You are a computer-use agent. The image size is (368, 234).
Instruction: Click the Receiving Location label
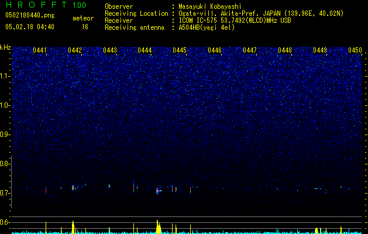coord(136,13)
